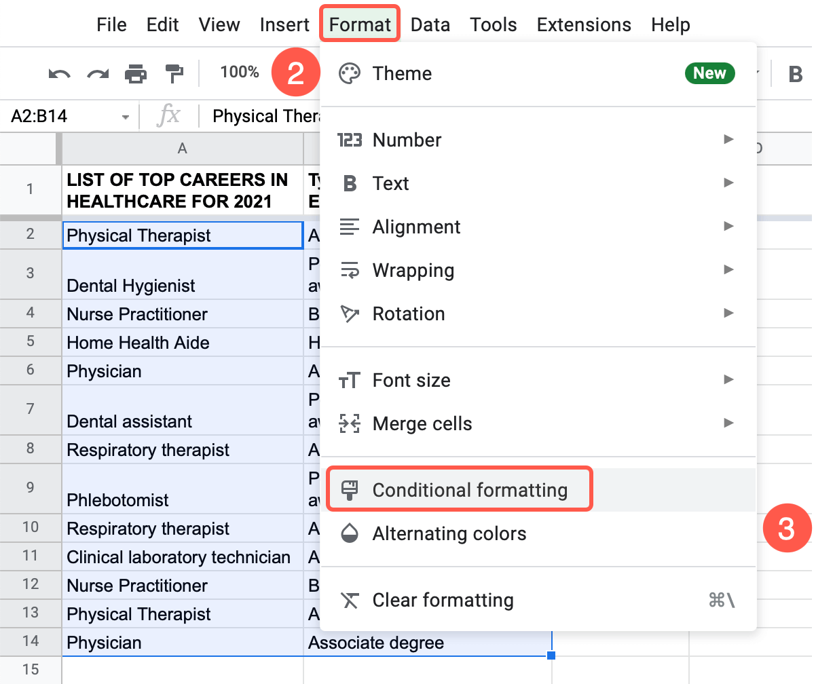
Task: Open the Extensions menu
Action: click(x=583, y=24)
